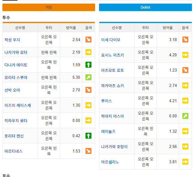This screenshot has width=195, height=177.
Task: Open player link 호리타 켄신
Action: click(14, 136)
